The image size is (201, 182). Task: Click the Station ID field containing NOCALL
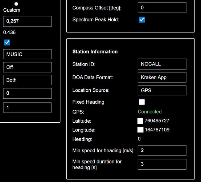click(162, 64)
